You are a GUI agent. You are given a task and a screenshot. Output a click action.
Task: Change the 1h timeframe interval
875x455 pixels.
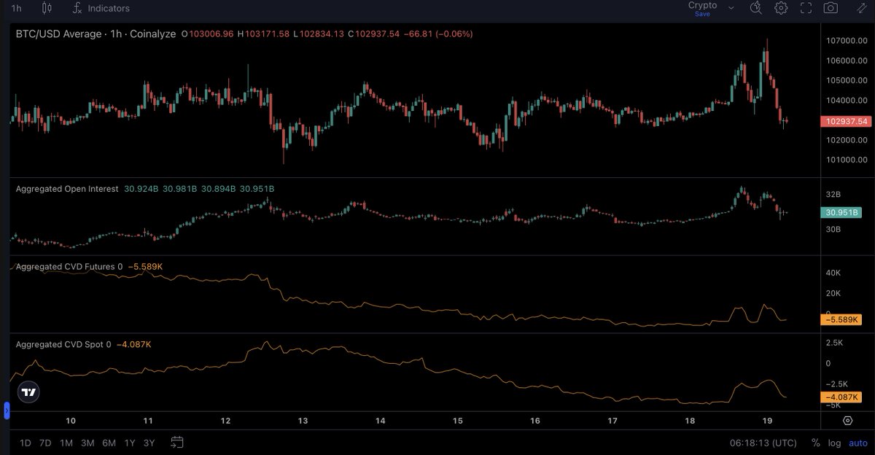tap(16, 8)
